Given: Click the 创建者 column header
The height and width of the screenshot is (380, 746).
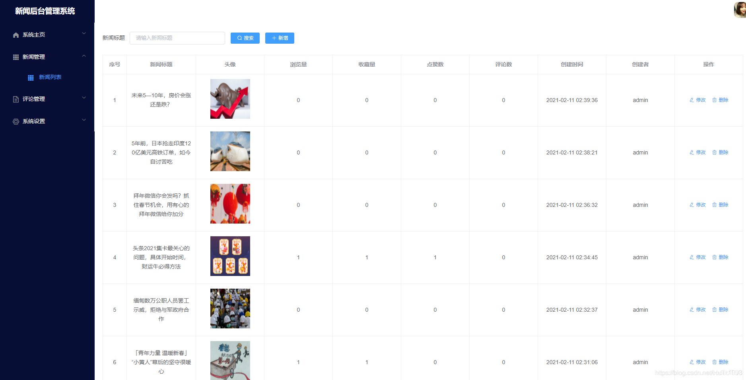Looking at the screenshot, I should click(x=640, y=65).
